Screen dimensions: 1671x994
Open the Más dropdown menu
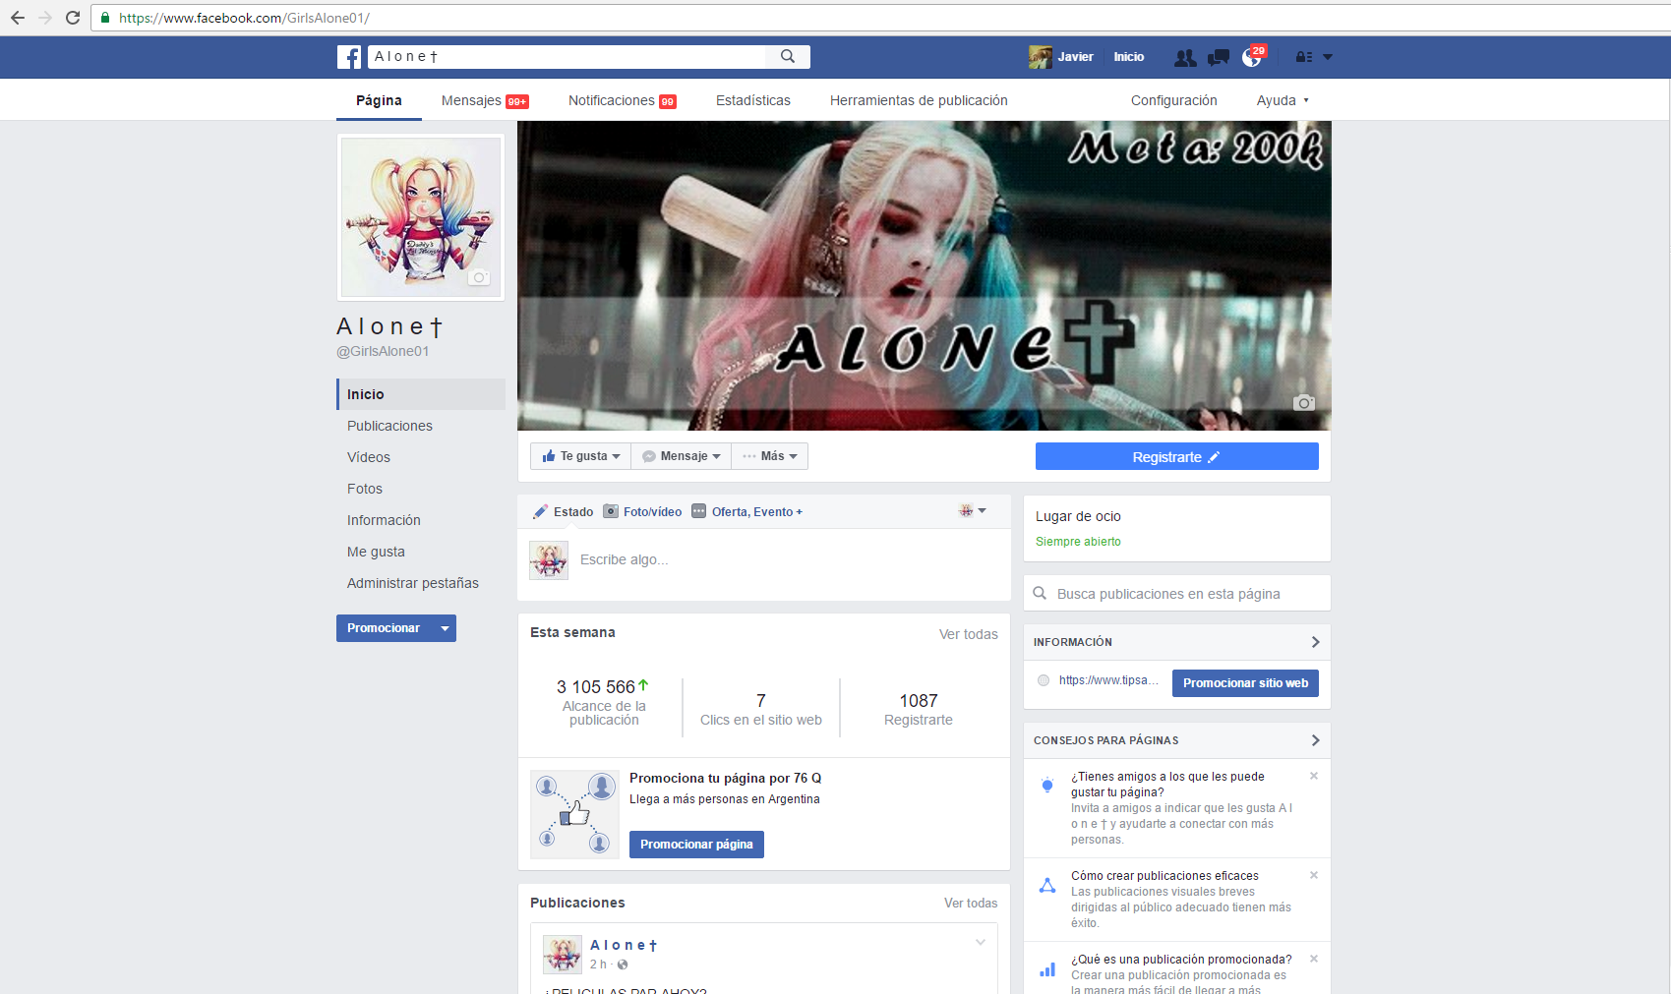point(769,456)
